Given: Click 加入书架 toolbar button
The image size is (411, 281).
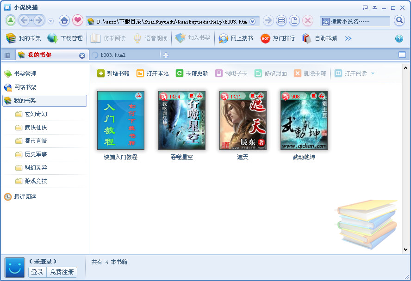Looking at the screenshot, I should 193,38.
